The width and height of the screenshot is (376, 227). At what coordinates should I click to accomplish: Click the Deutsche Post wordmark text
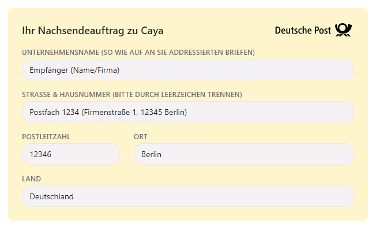303,31
